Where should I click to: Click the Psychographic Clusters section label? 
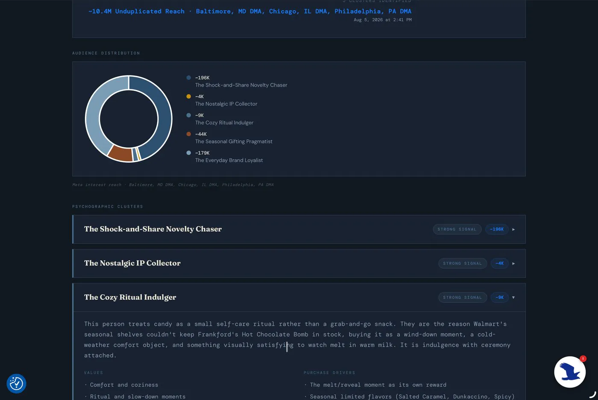(108, 206)
